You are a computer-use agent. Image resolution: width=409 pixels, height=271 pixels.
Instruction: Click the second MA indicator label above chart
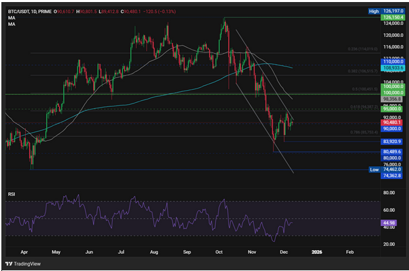pos(12,24)
